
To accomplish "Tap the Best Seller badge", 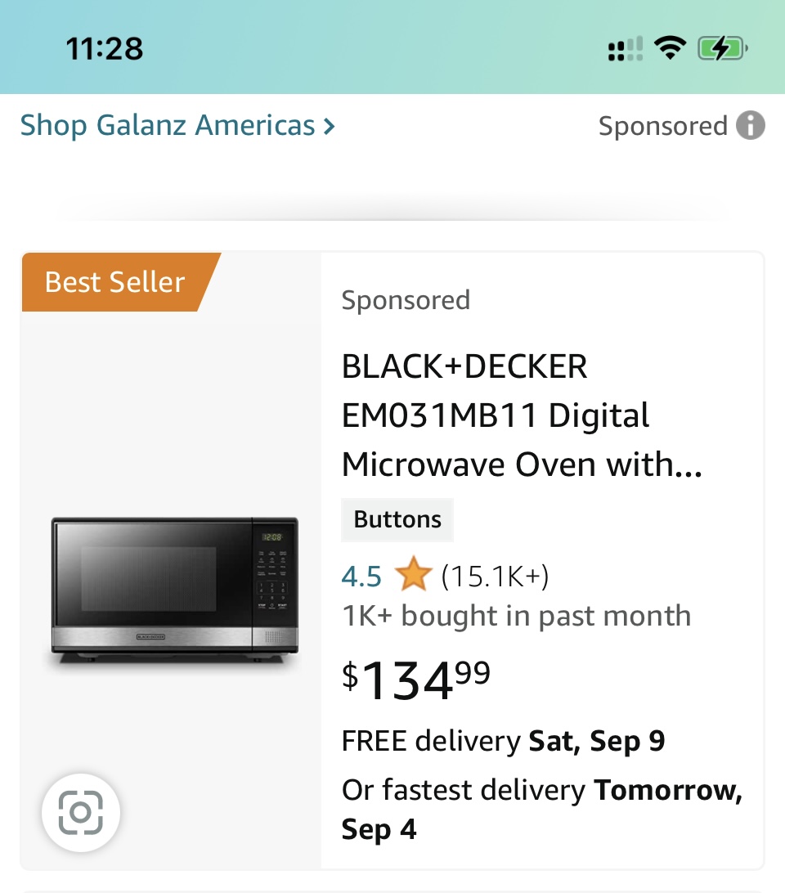I will (x=115, y=282).
